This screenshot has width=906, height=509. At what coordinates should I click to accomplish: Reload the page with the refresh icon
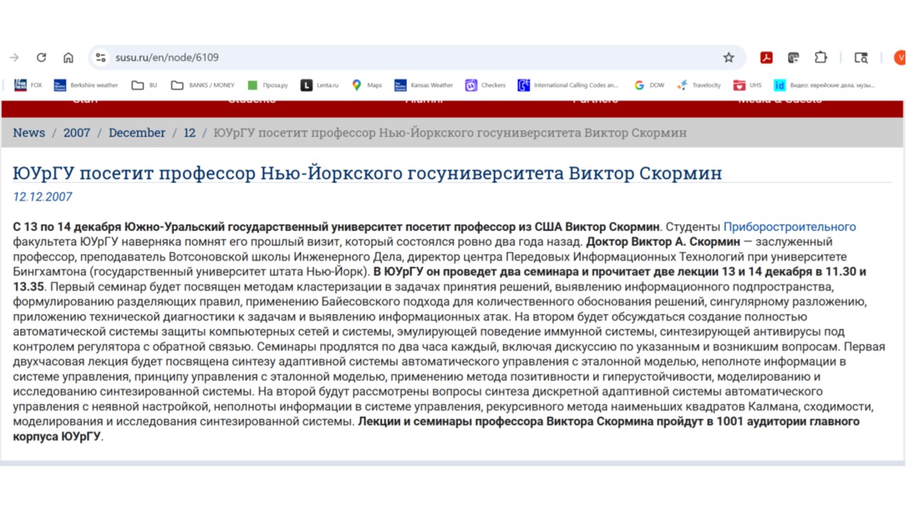click(x=41, y=58)
